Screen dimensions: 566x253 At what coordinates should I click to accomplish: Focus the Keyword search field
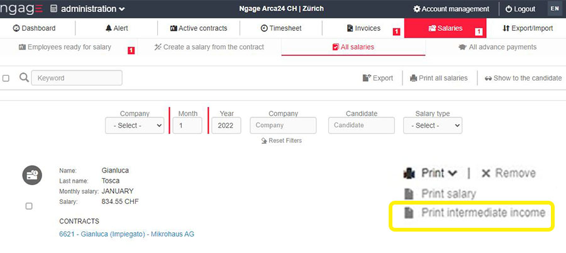point(77,78)
